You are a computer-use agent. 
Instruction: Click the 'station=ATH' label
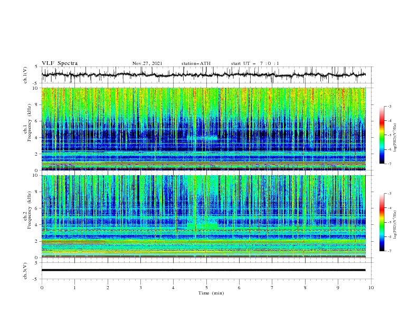pos(196,63)
